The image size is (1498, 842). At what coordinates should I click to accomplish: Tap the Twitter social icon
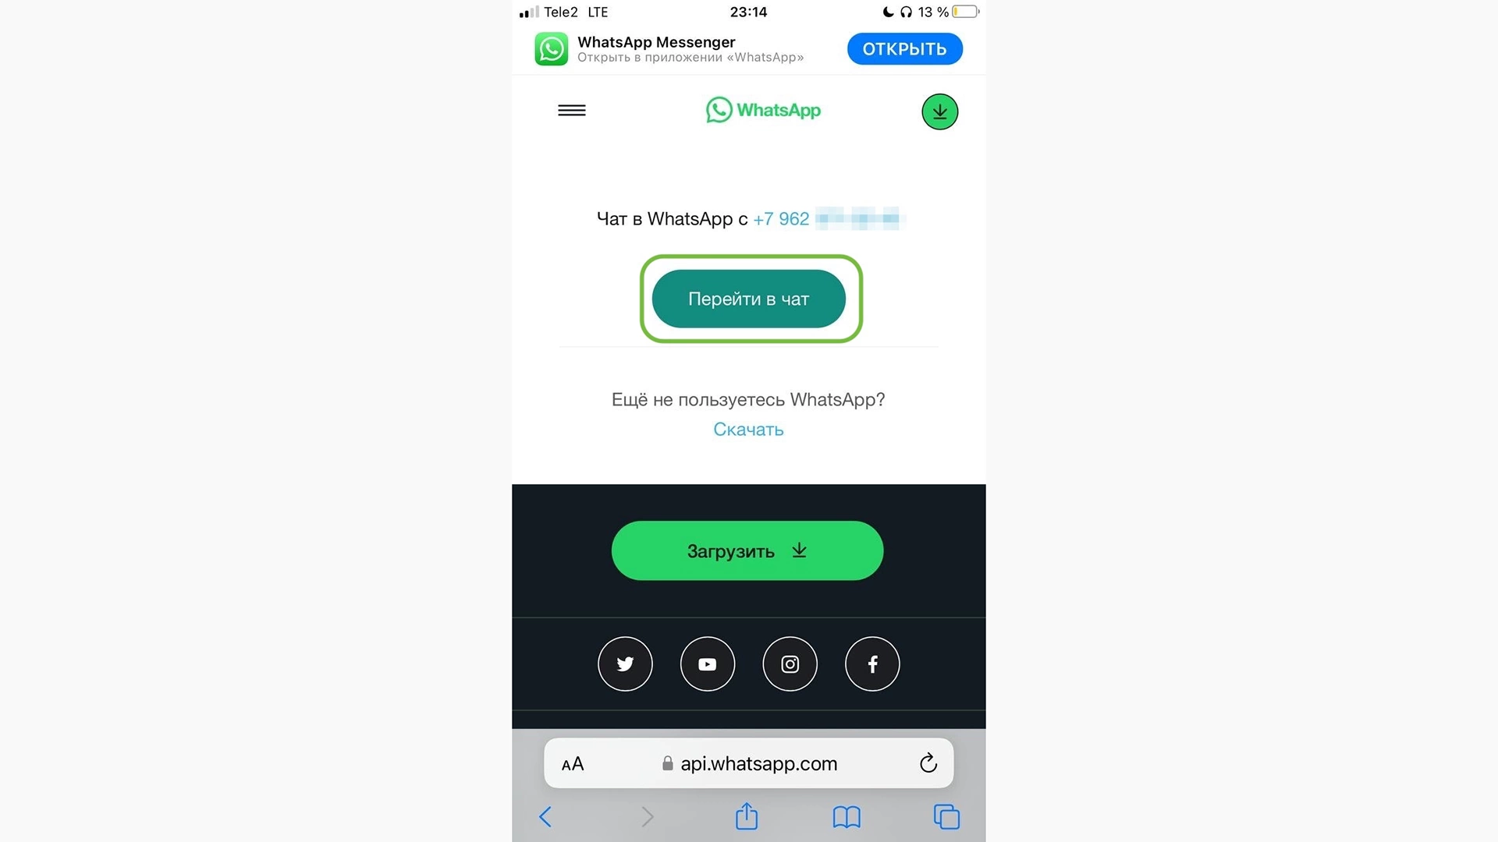point(624,663)
